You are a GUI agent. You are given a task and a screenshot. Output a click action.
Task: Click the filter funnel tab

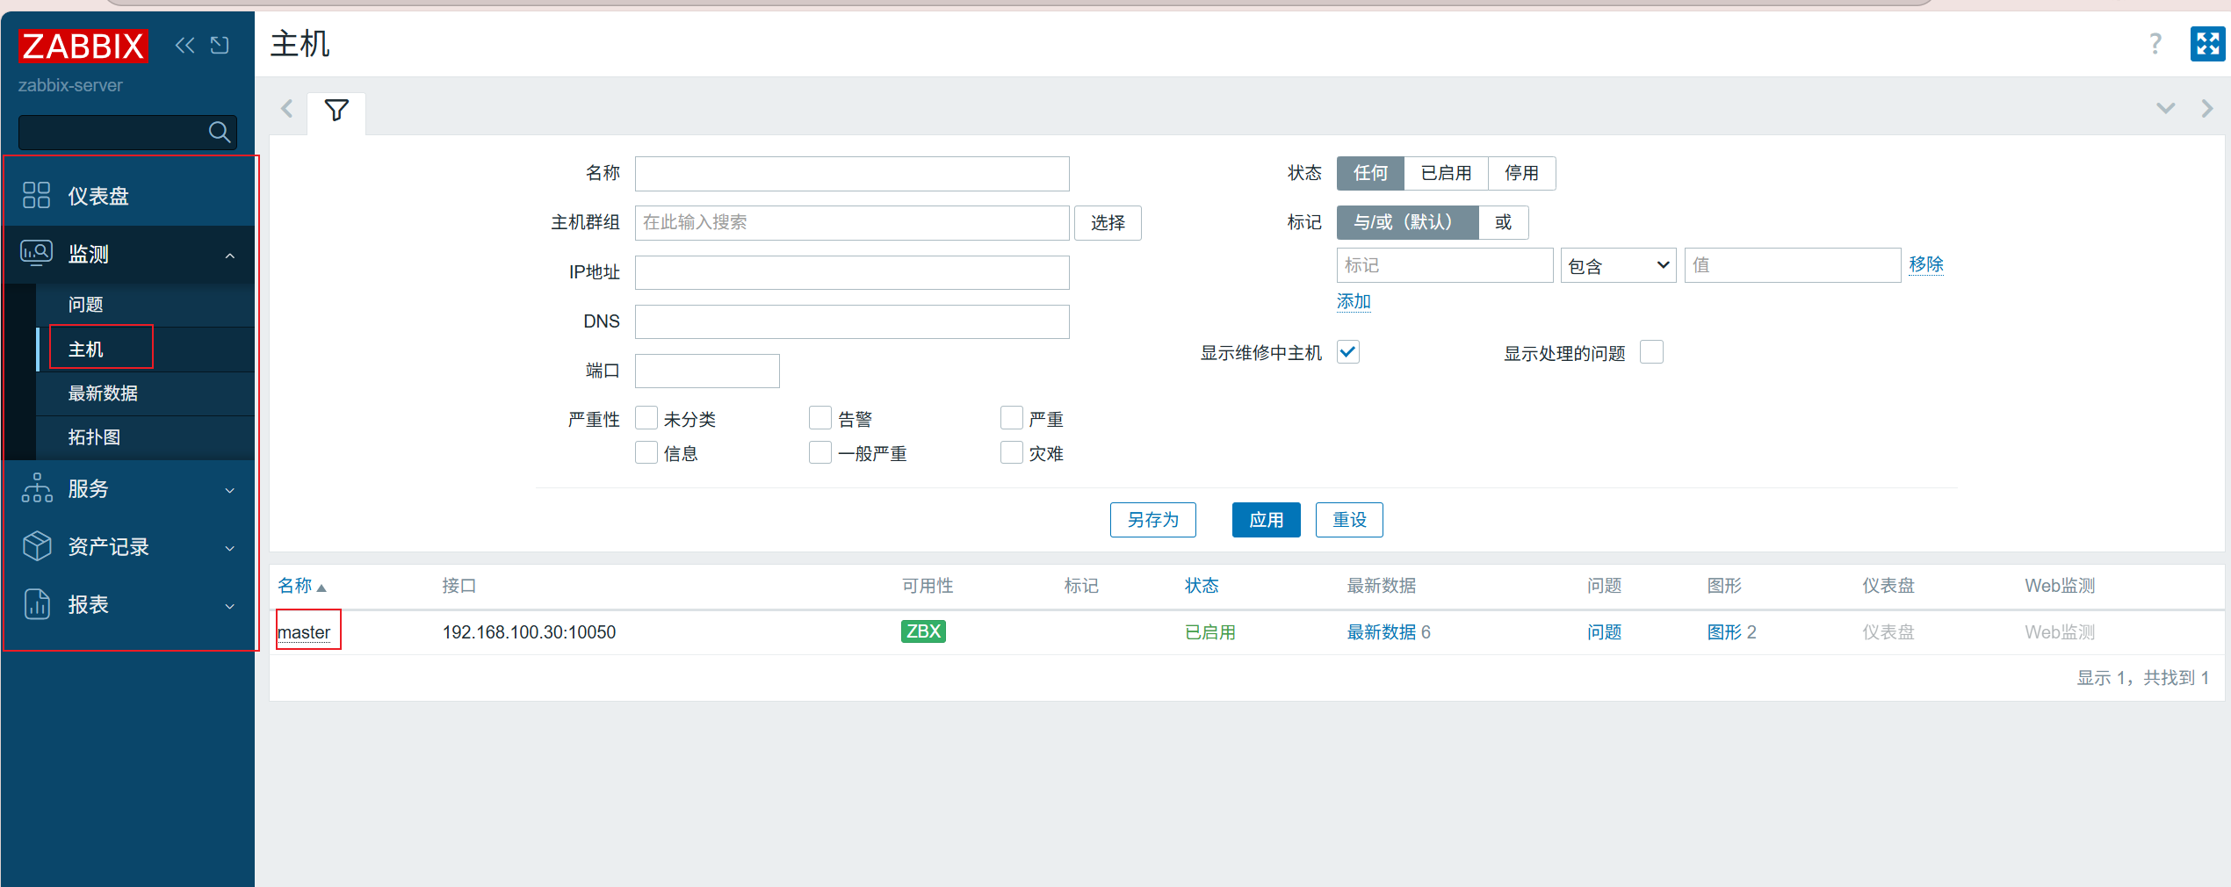(336, 111)
